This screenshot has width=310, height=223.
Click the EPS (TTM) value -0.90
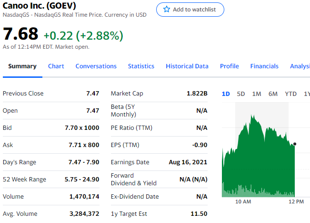(x=200, y=145)
